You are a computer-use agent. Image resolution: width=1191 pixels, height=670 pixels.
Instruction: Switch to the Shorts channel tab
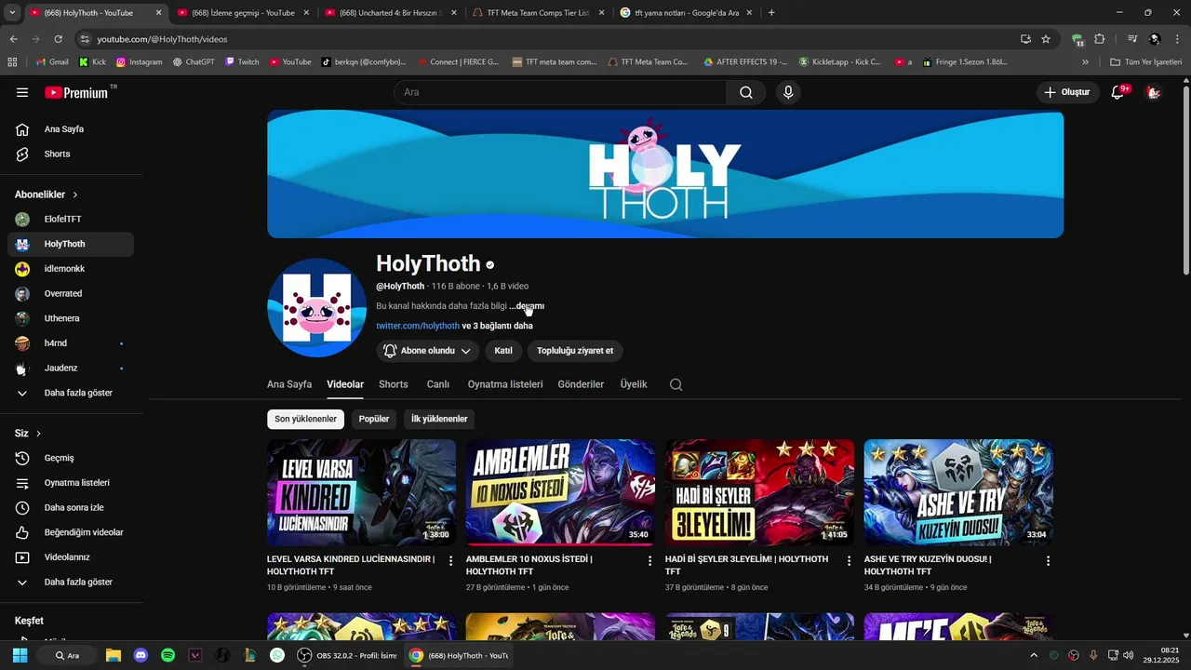tap(394, 384)
